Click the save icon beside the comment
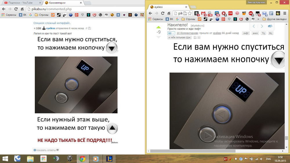Viewport: 290px width, 163px height. tap(90, 28)
